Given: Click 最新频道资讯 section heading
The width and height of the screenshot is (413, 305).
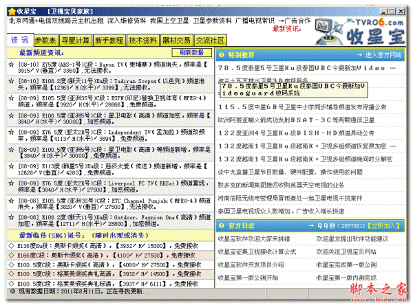Looking at the screenshot, I should click(x=41, y=53).
